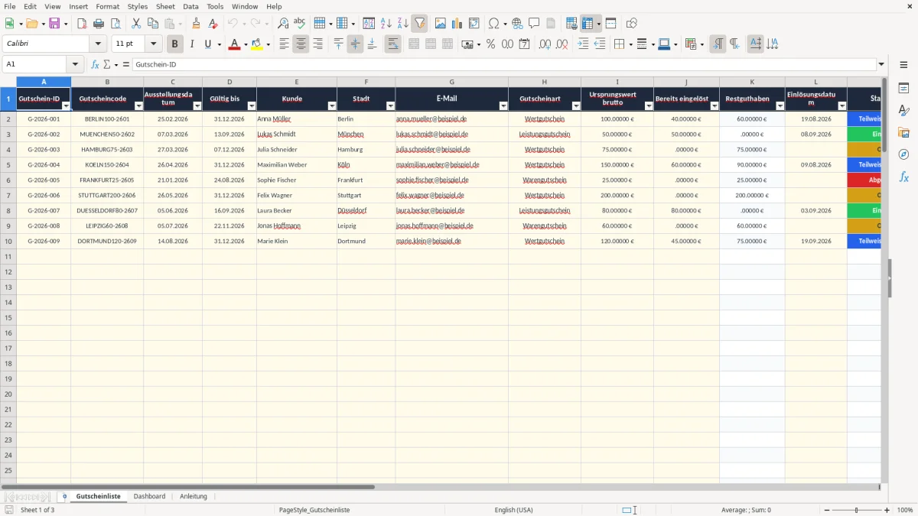The height and width of the screenshot is (516, 918).
Task: Switch to Anleitung sheet tab
Action: pos(194,496)
